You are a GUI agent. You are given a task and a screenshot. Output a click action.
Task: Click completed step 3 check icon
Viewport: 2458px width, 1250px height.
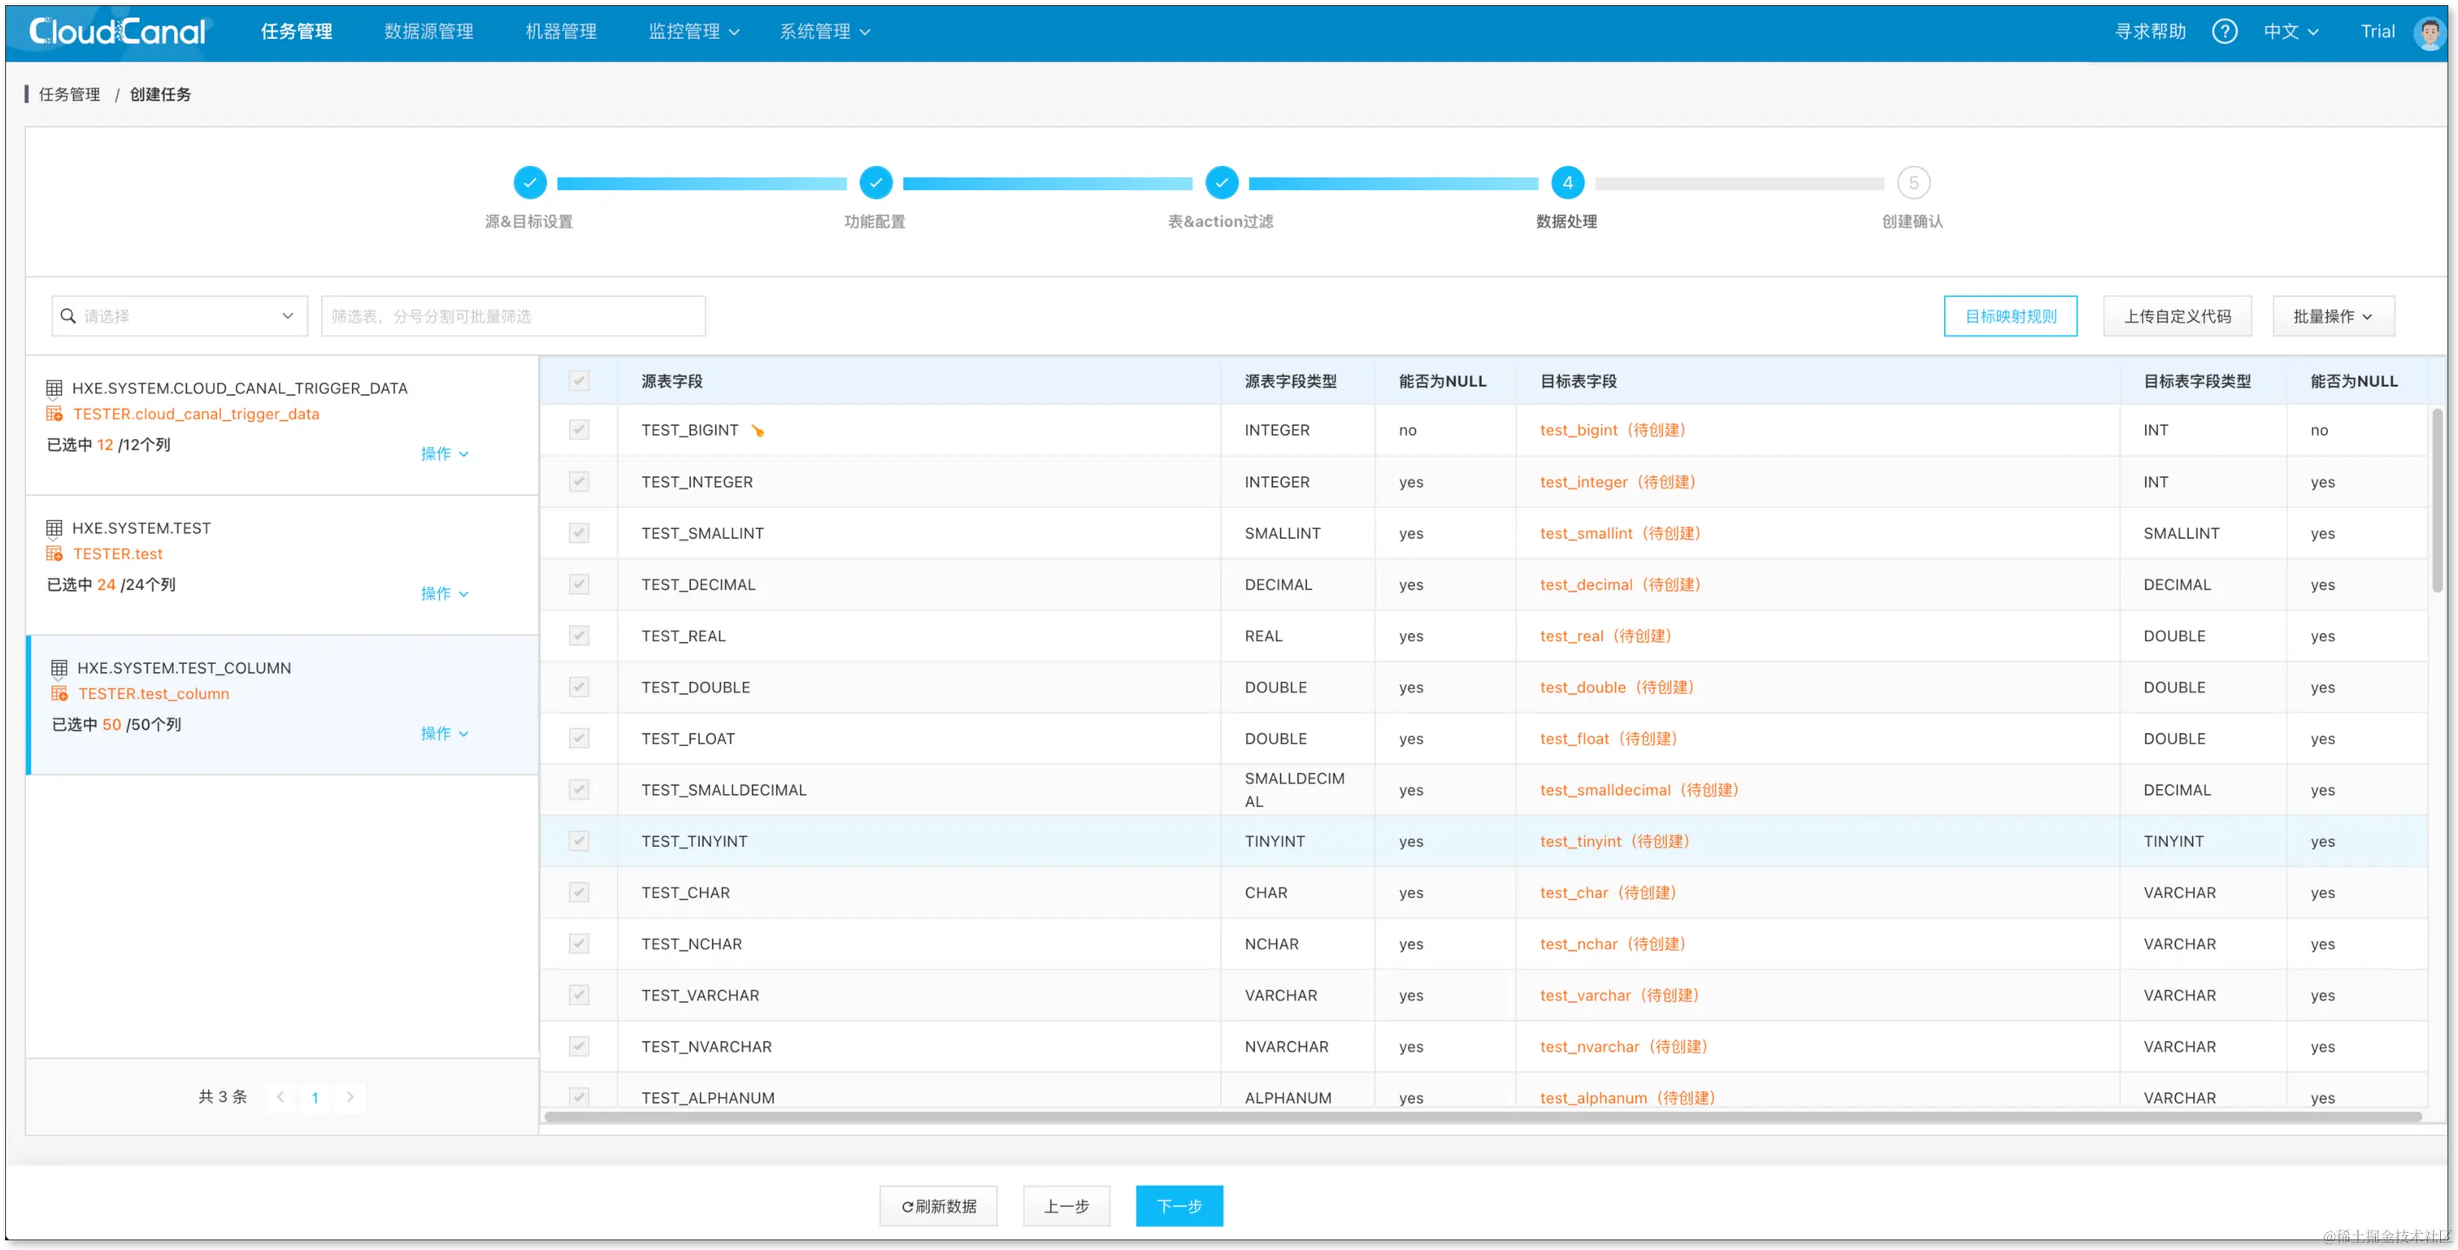point(1222,182)
